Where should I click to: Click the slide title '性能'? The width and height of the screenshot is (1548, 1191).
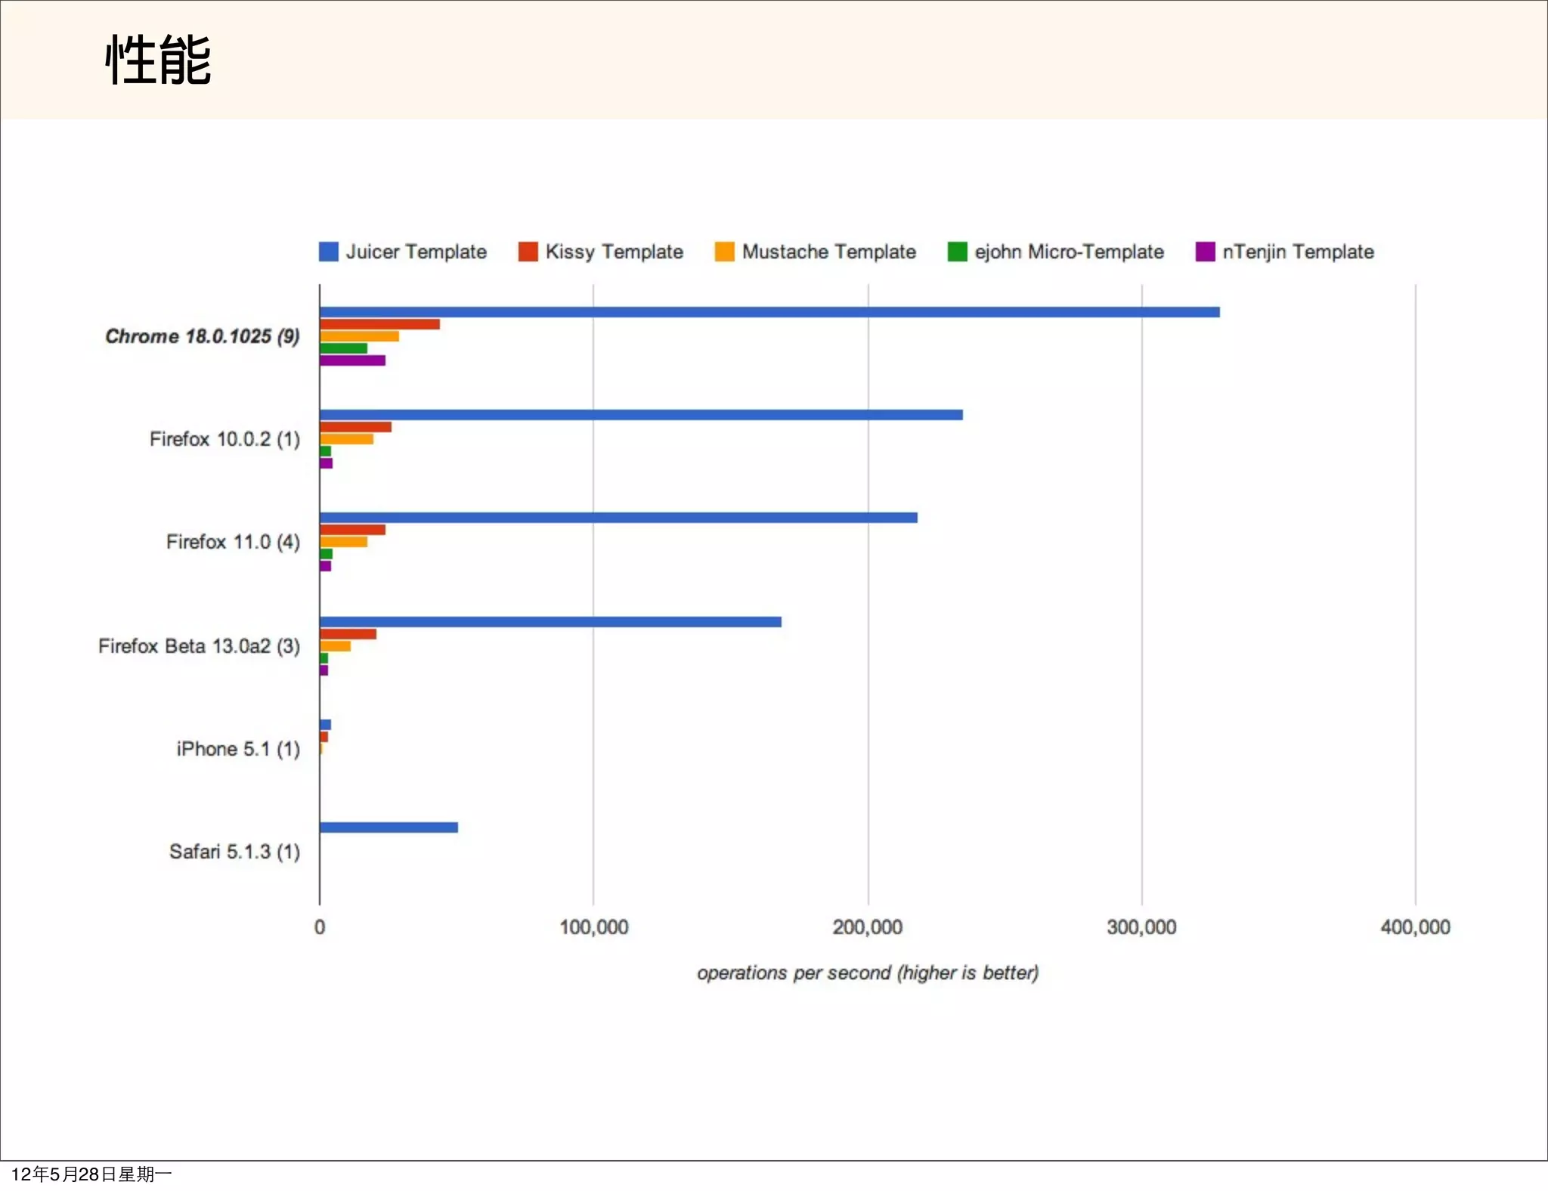click(x=158, y=60)
